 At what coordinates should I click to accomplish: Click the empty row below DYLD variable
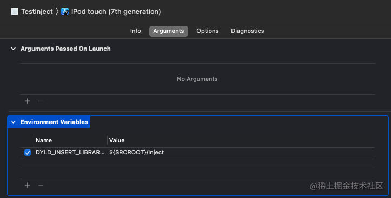click(x=197, y=163)
